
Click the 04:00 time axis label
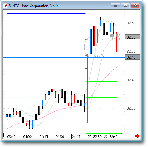coord(28,137)
